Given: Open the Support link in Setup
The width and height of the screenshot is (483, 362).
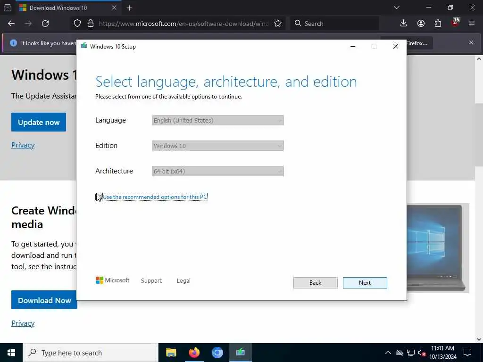Looking at the screenshot, I should click(x=151, y=281).
